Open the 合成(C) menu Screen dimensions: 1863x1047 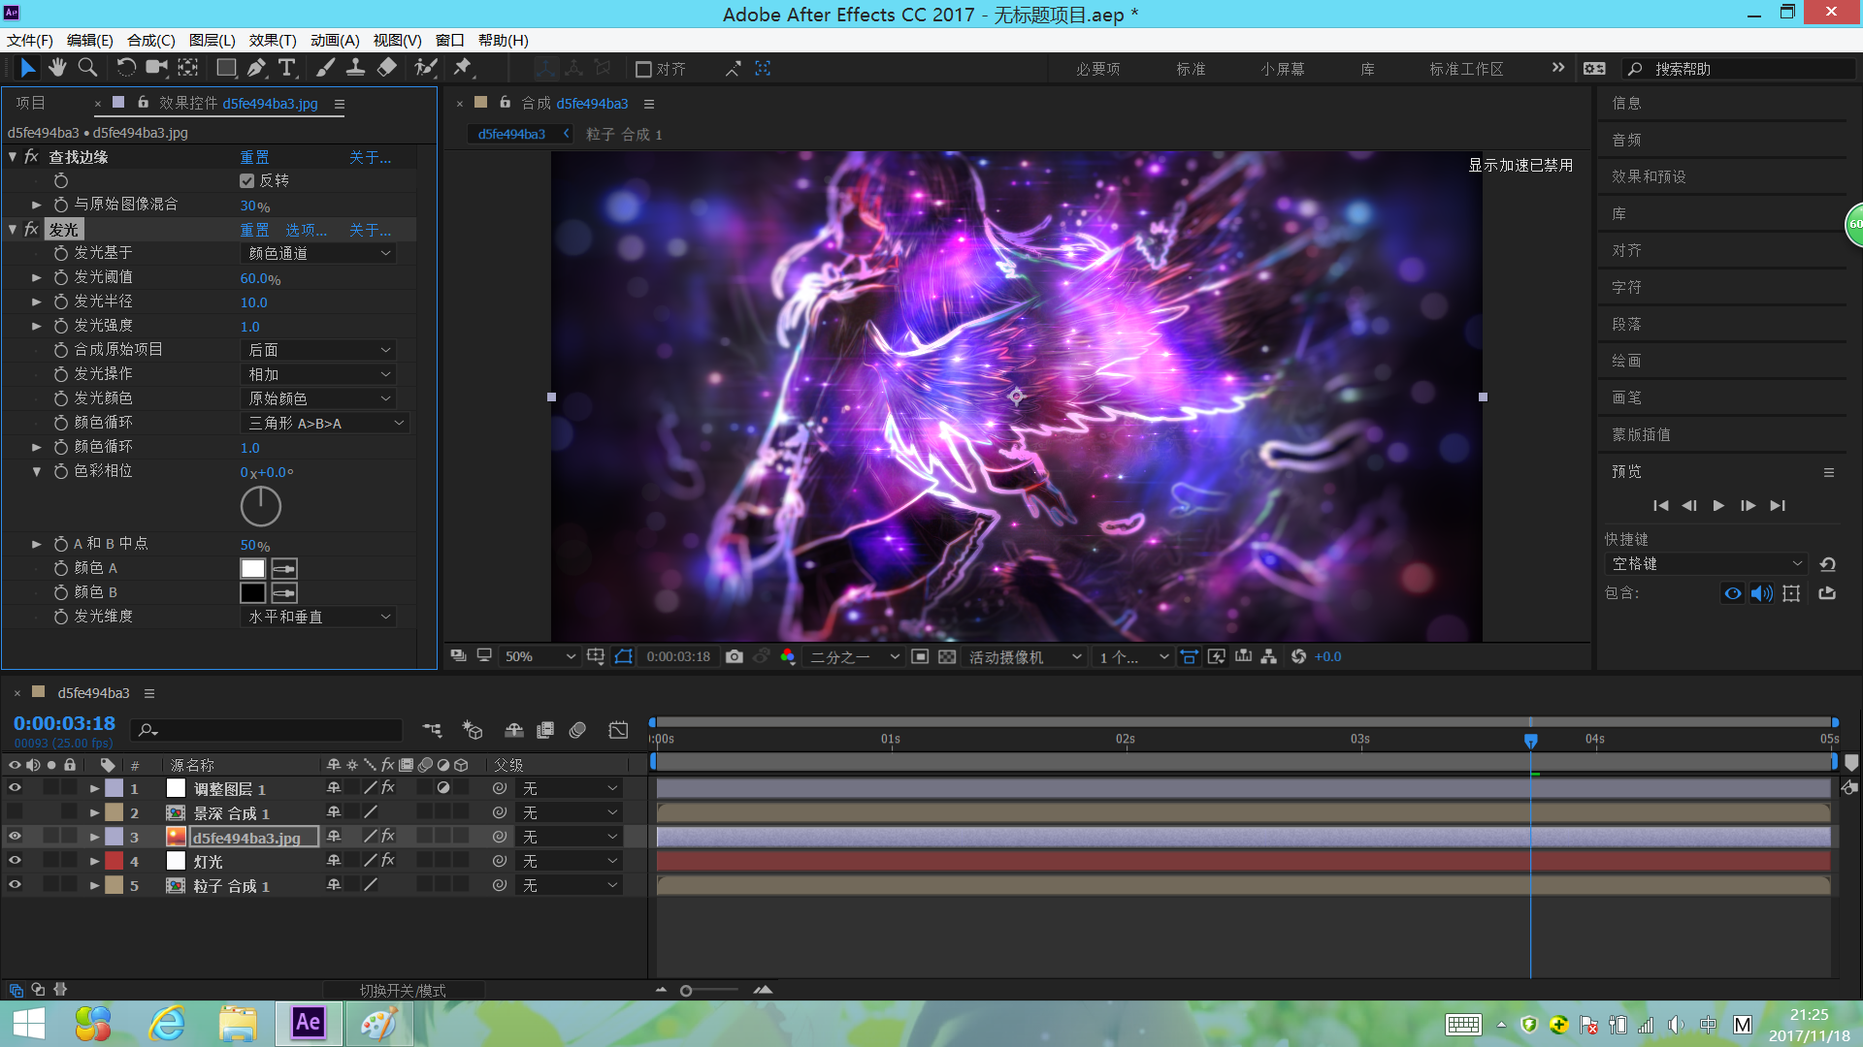click(150, 40)
